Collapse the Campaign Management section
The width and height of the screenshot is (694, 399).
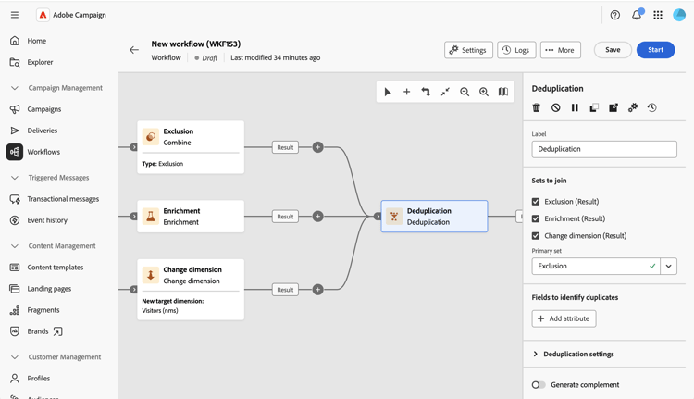click(15, 88)
